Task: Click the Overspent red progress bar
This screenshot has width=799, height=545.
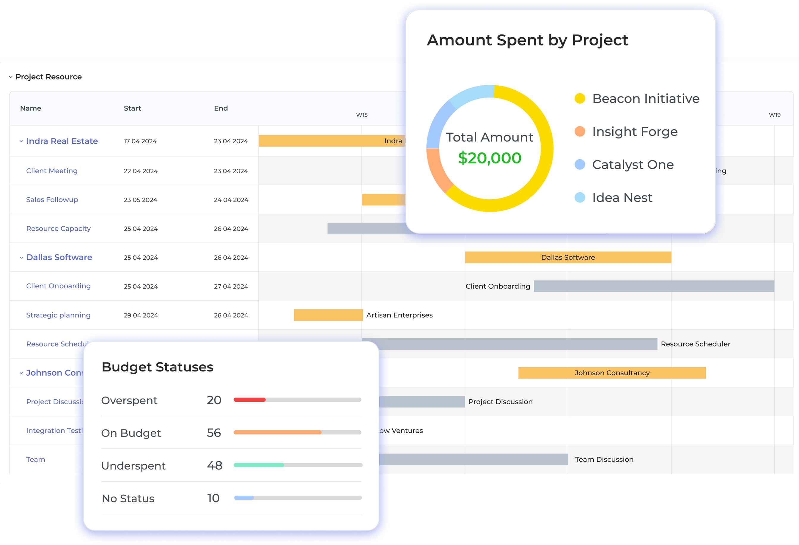Action: (250, 400)
